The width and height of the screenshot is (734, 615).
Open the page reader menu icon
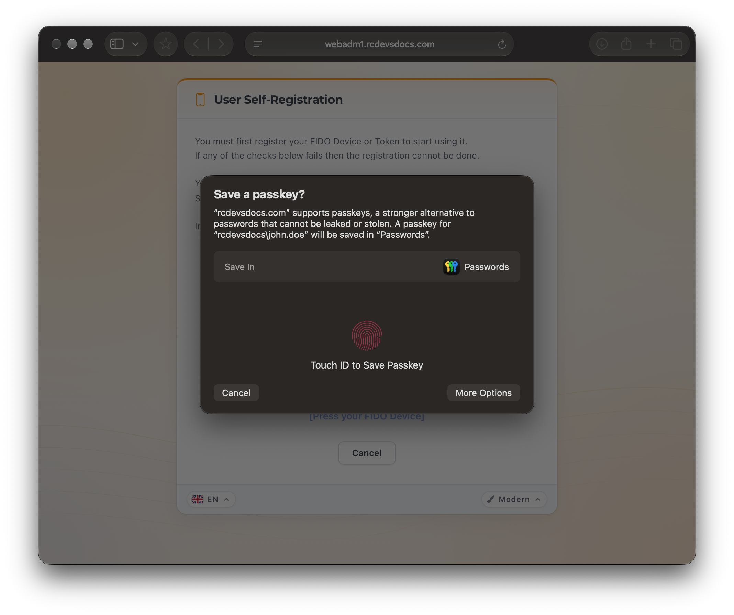click(258, 44)
